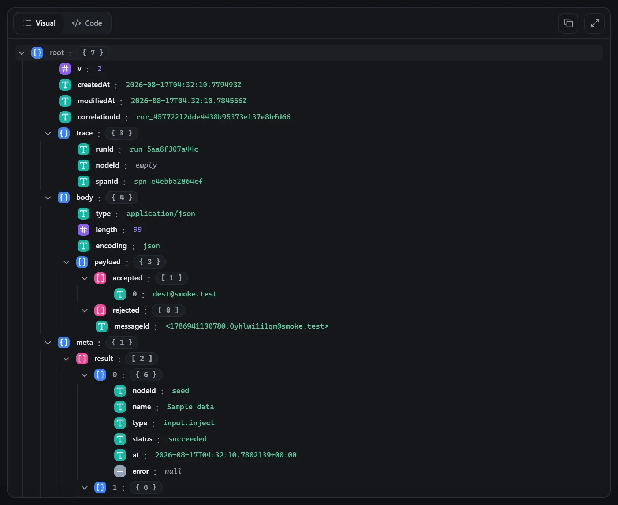This screenshot has height=505, width=618.
Task: Click the rejected [ 0 ] count badge
Action: coord(168,310)
